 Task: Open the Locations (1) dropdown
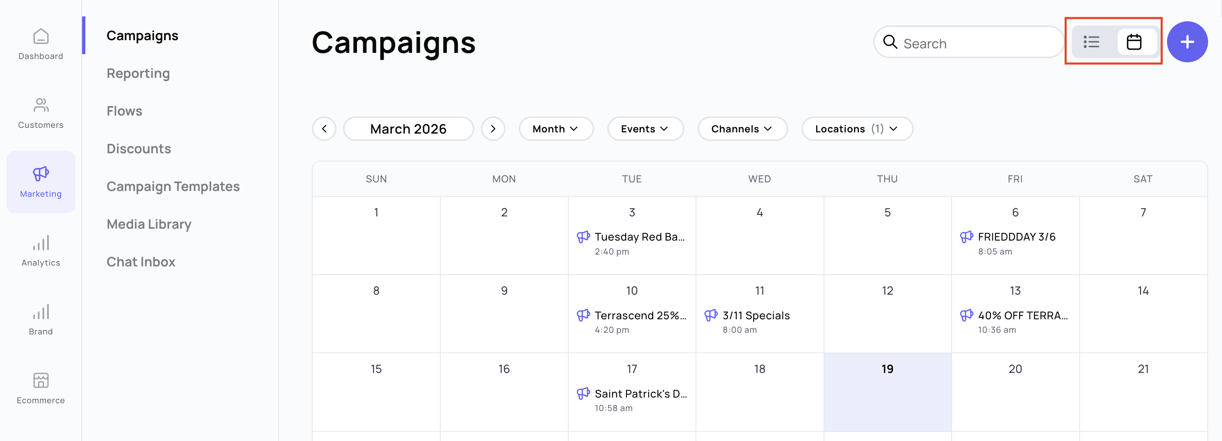857,129
